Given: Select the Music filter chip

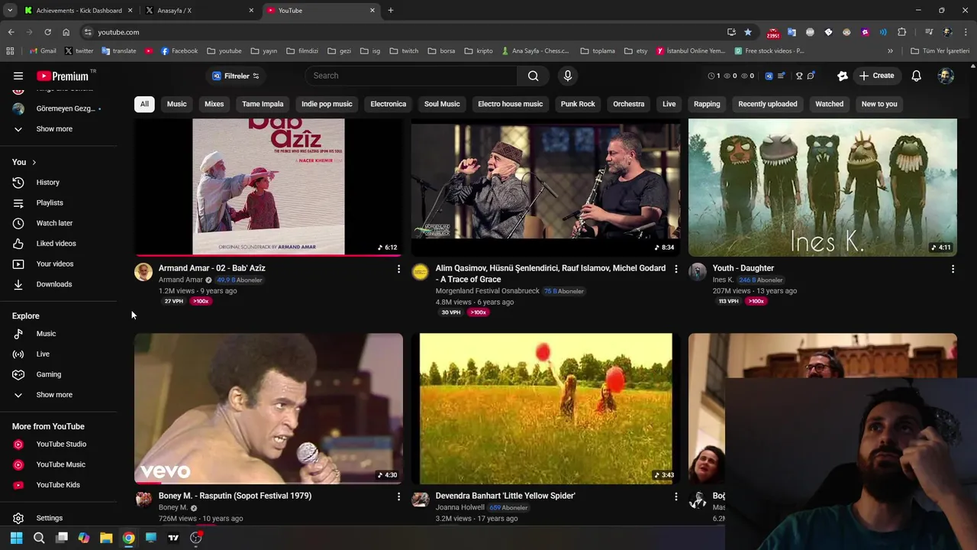Looking at the screenshot, I should (176, 104).
